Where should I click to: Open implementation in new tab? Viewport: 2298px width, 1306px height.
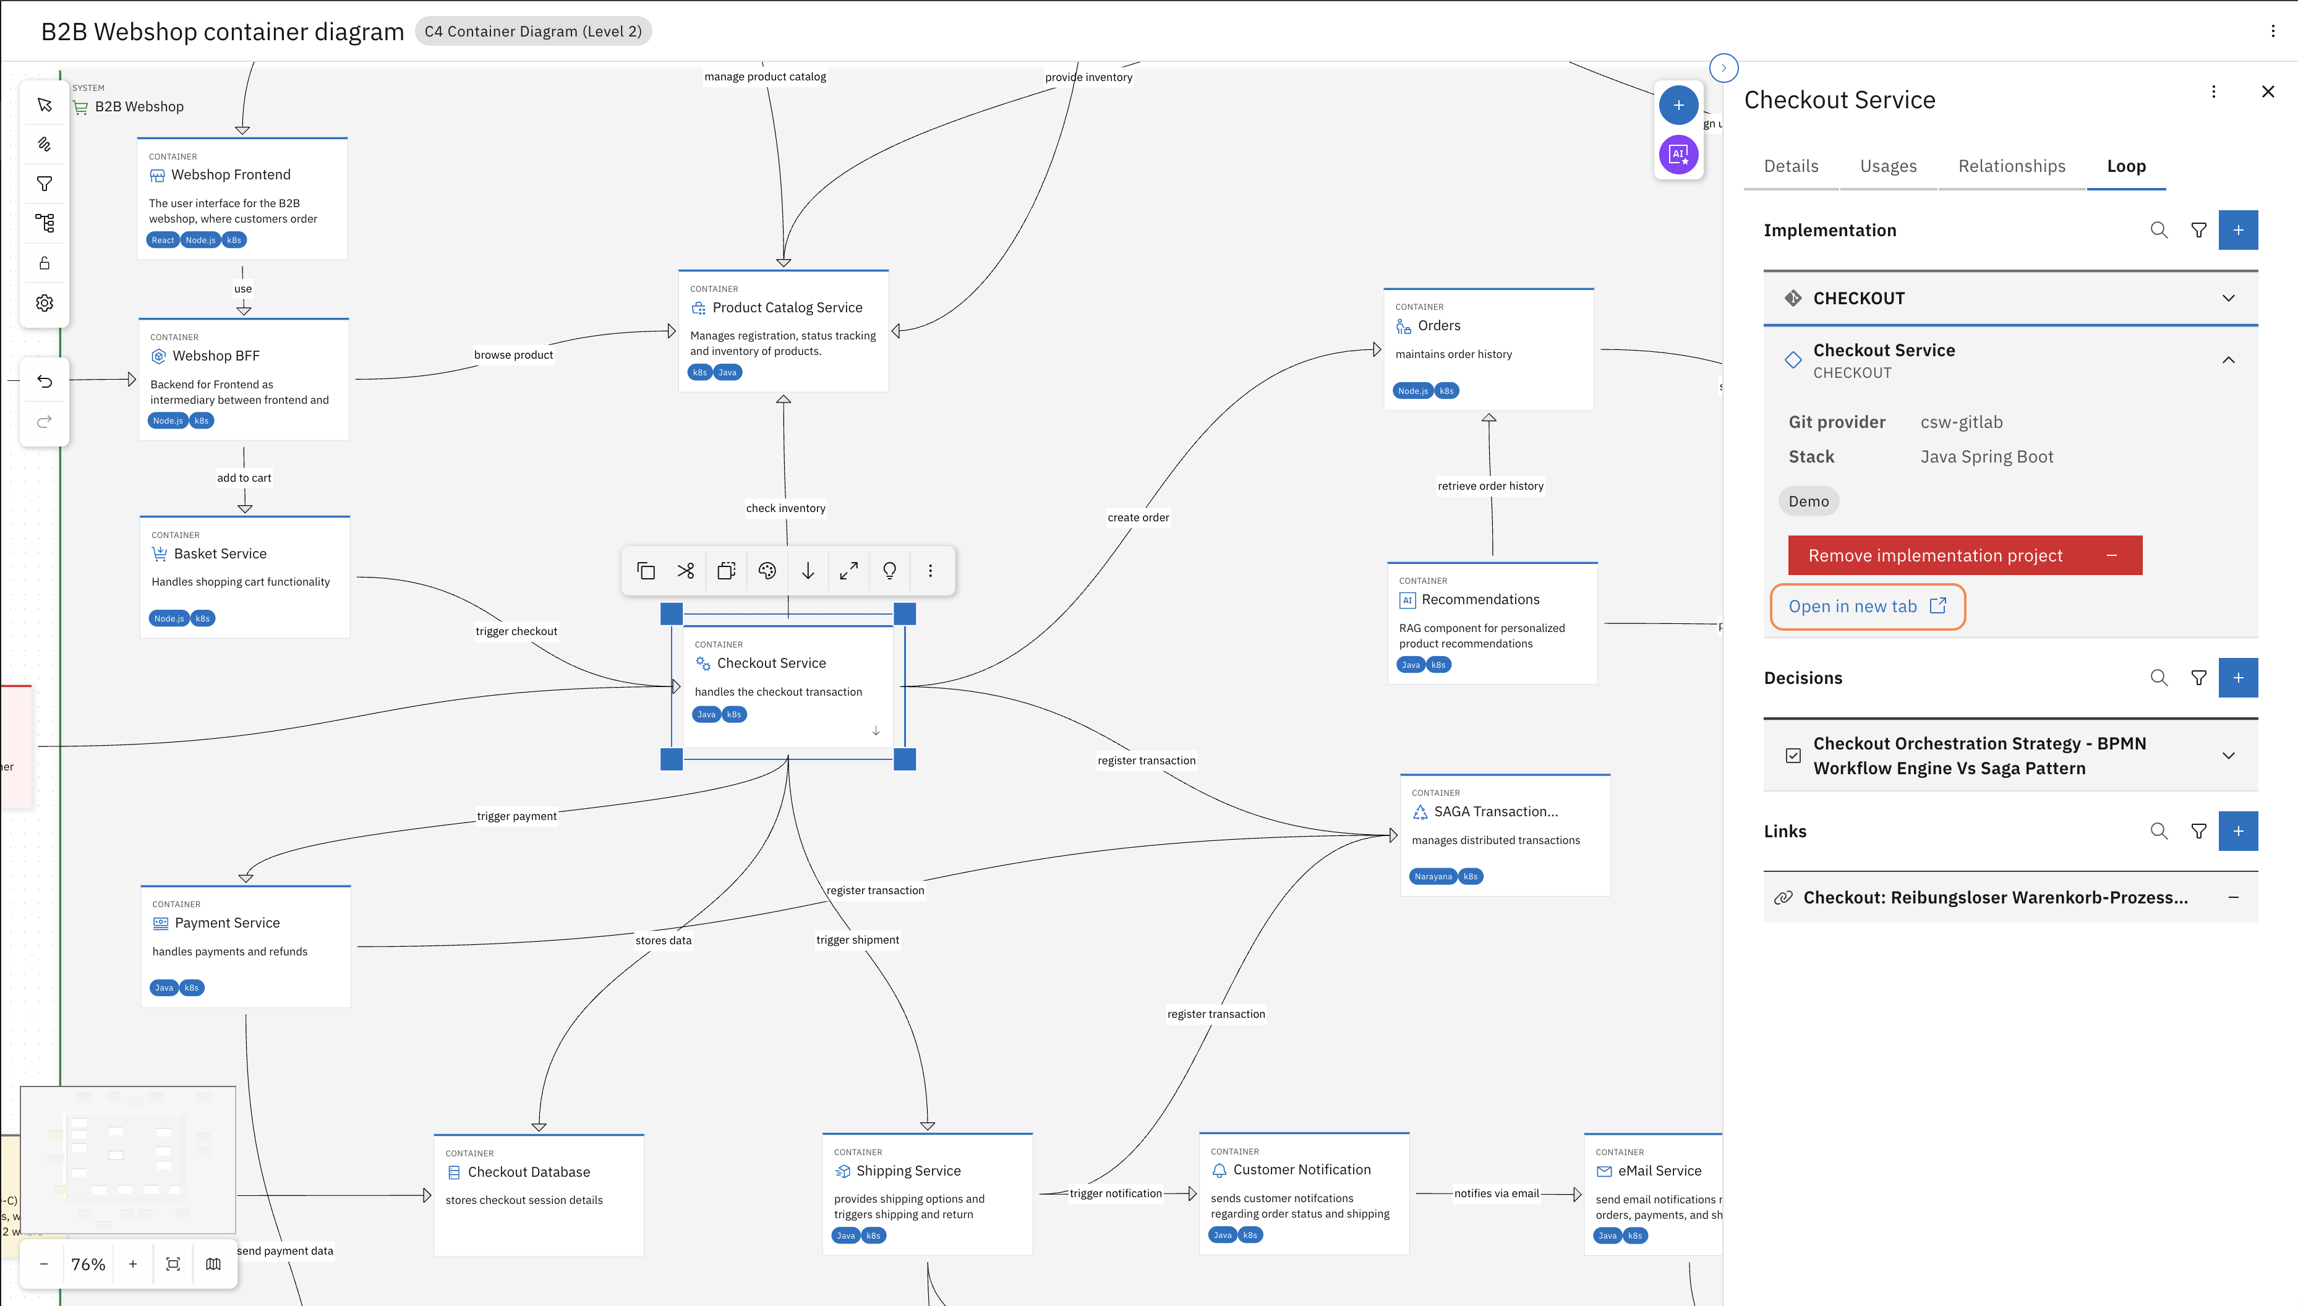click(1866, 607)
